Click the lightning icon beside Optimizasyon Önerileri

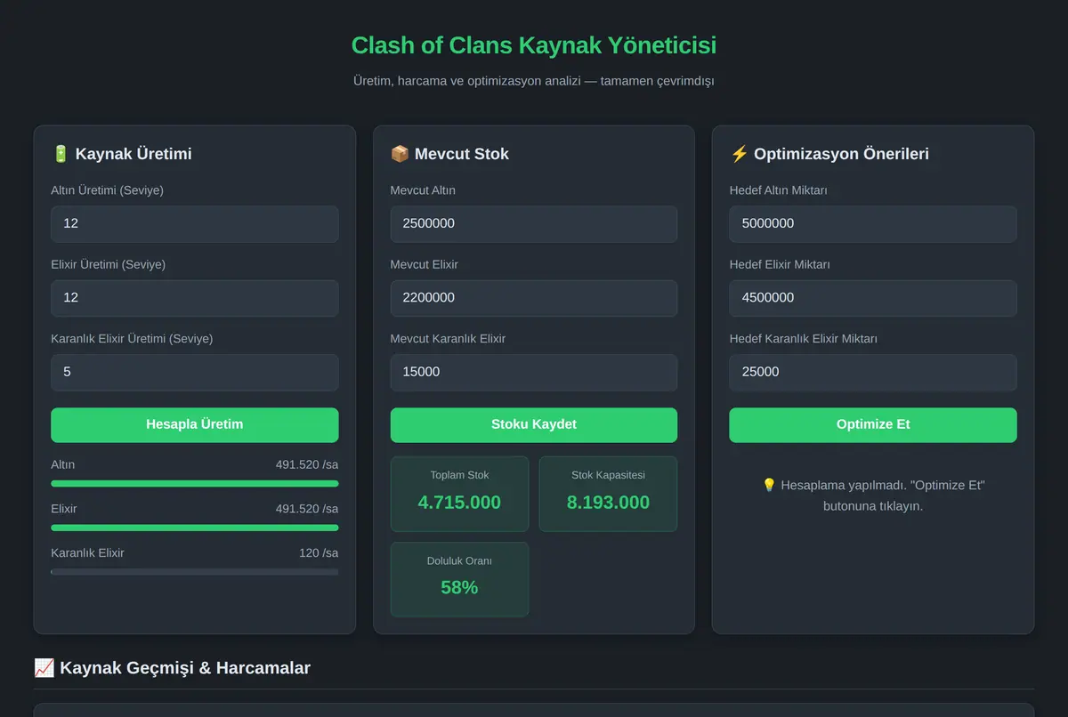click(x=739, y=154)
